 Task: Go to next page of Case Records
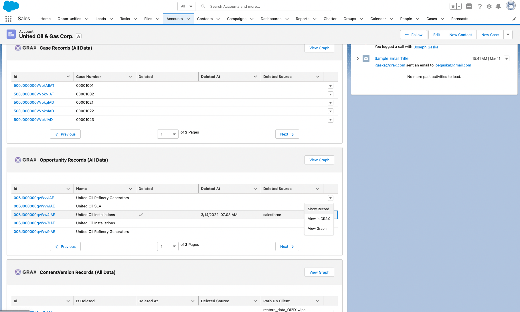[x=287, y=134]
